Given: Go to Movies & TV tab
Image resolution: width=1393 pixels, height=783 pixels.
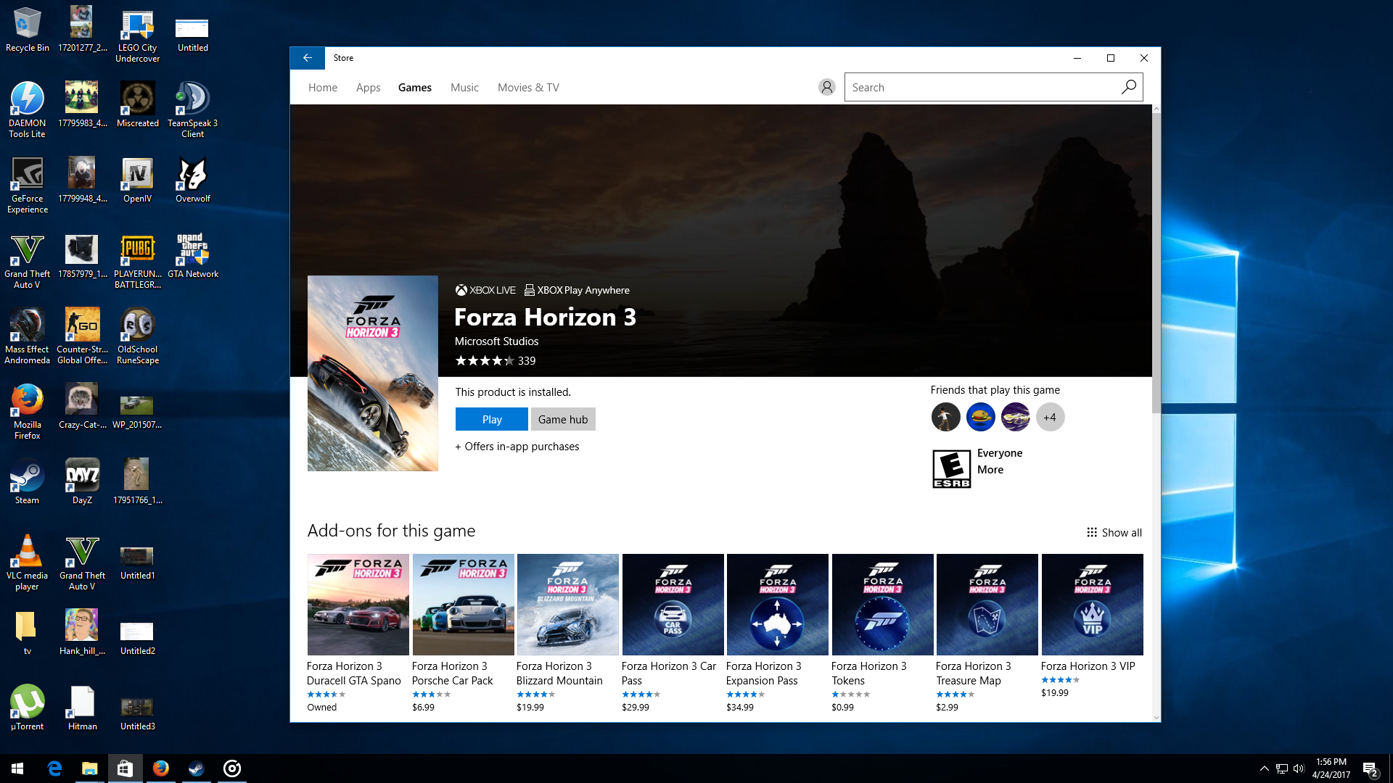Looking at the screenshot, I should 528,87.
